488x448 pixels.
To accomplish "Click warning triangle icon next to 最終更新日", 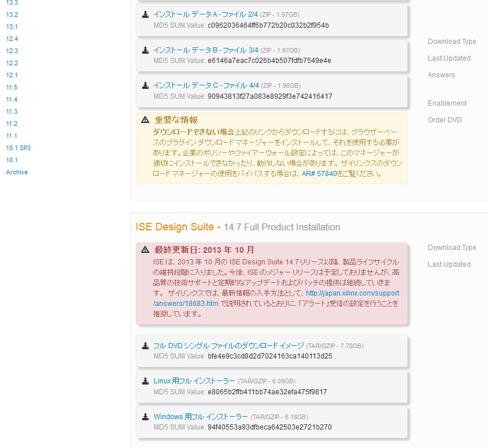I will coord(145,250).
